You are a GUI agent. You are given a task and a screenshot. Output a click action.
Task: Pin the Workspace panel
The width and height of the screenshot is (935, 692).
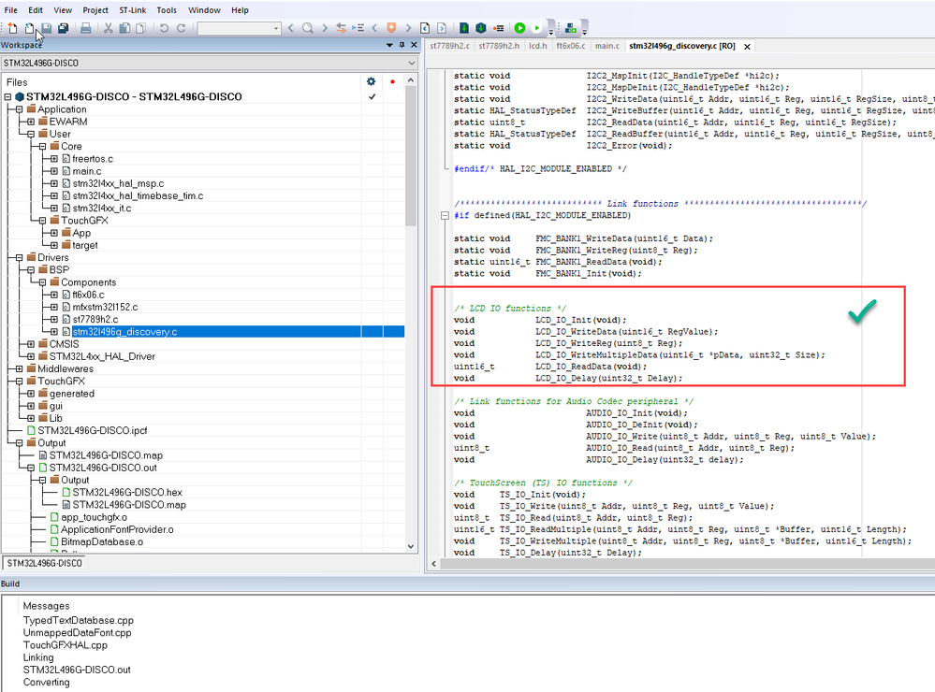pos(402,45)
